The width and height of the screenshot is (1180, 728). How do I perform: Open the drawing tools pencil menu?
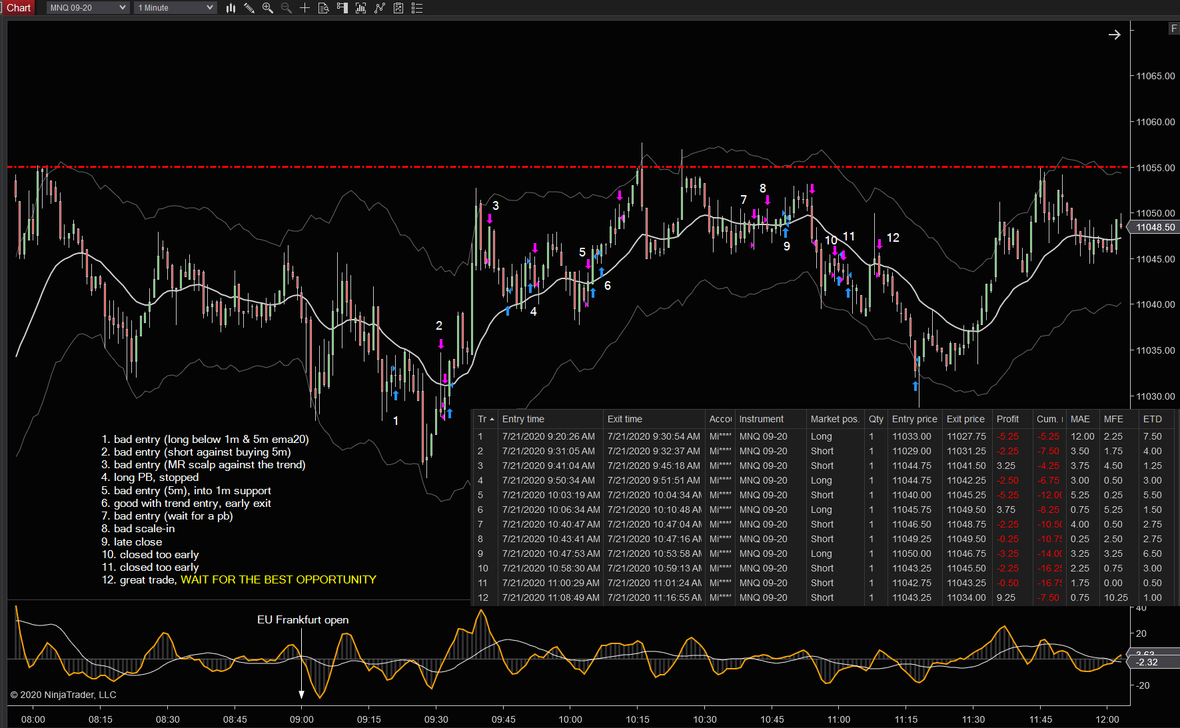point(249,8)
